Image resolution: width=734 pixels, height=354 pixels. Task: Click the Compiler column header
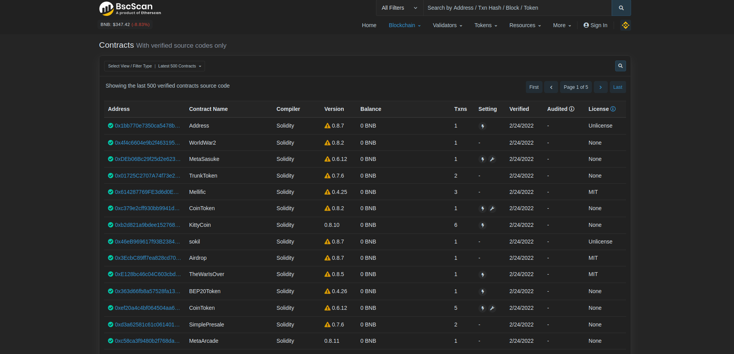[x=288, y=109]
